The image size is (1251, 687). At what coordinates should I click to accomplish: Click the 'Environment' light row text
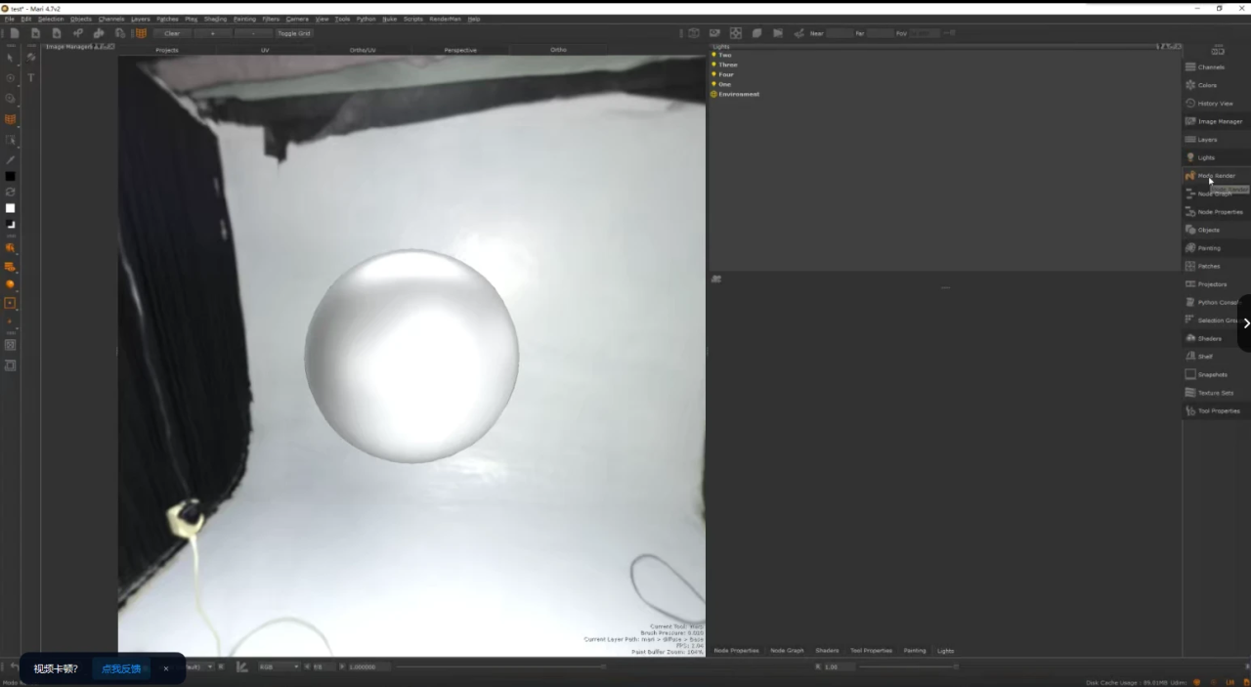[x=739, y=94]
